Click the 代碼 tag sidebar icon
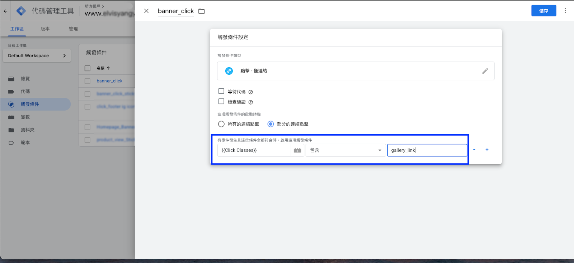Image resolution: width=574 pixels, height=263 pixels. click(x=11, y=92)
